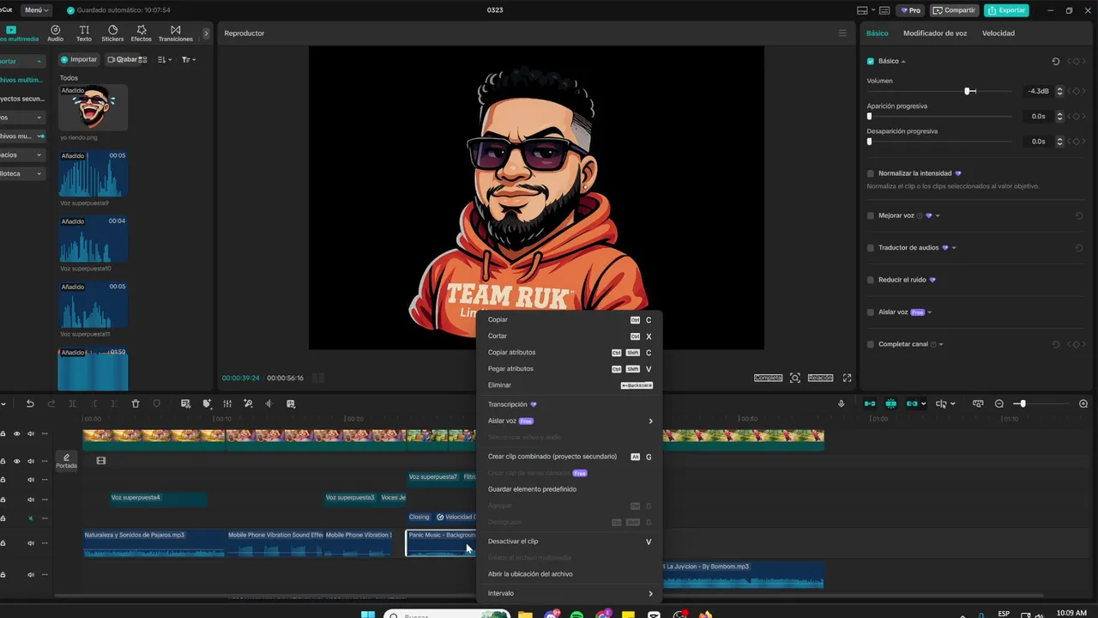The image size is (1098, 618).
Task: Choose Eliminar in the context menu
Action: 570,385
